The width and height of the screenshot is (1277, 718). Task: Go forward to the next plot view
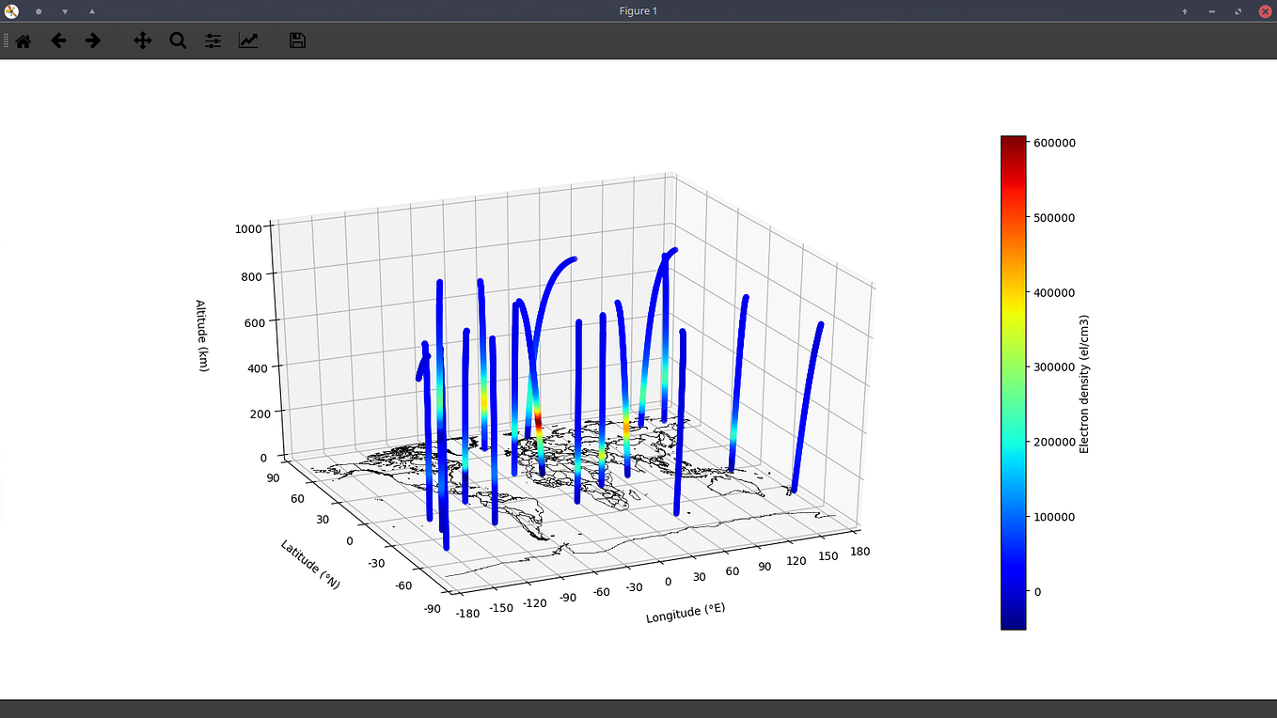92,40
